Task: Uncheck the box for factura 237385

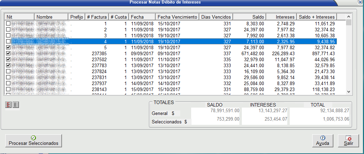Action: coord(8,53)
